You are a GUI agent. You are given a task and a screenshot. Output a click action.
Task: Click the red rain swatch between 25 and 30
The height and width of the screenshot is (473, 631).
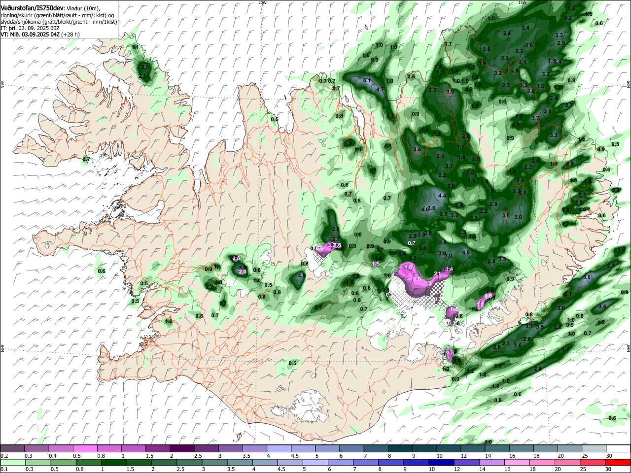(593, 462)
